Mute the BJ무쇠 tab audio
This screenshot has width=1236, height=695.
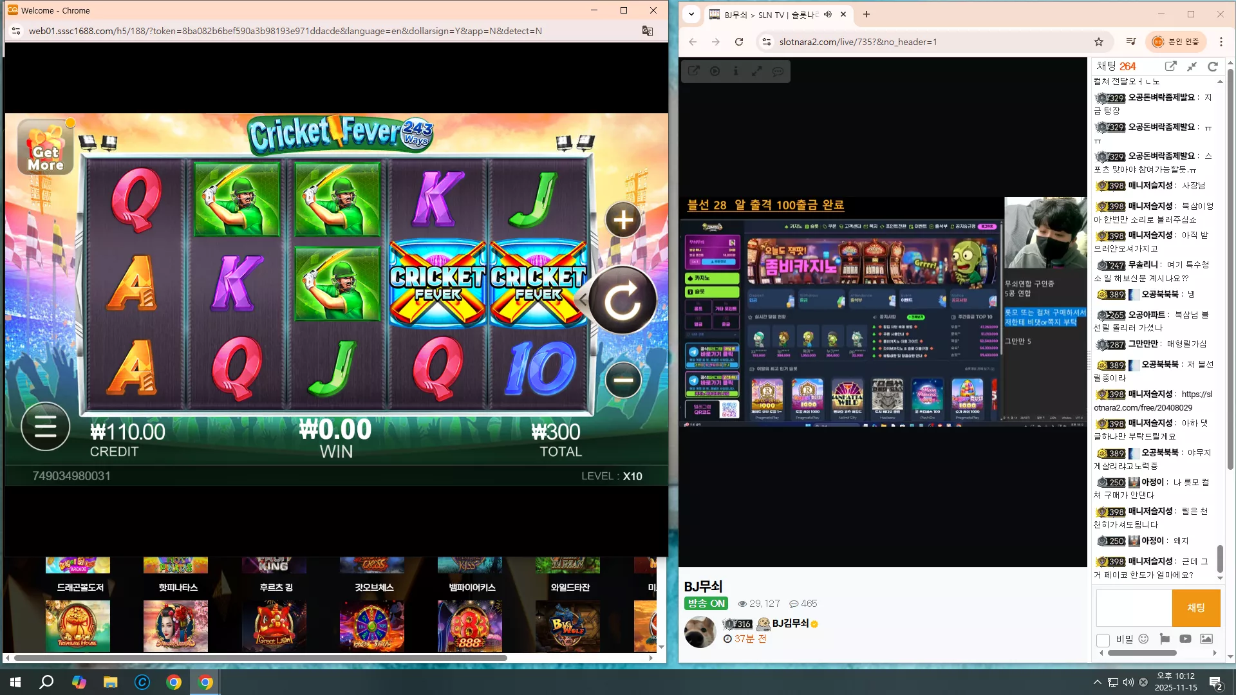click(828, 14)
